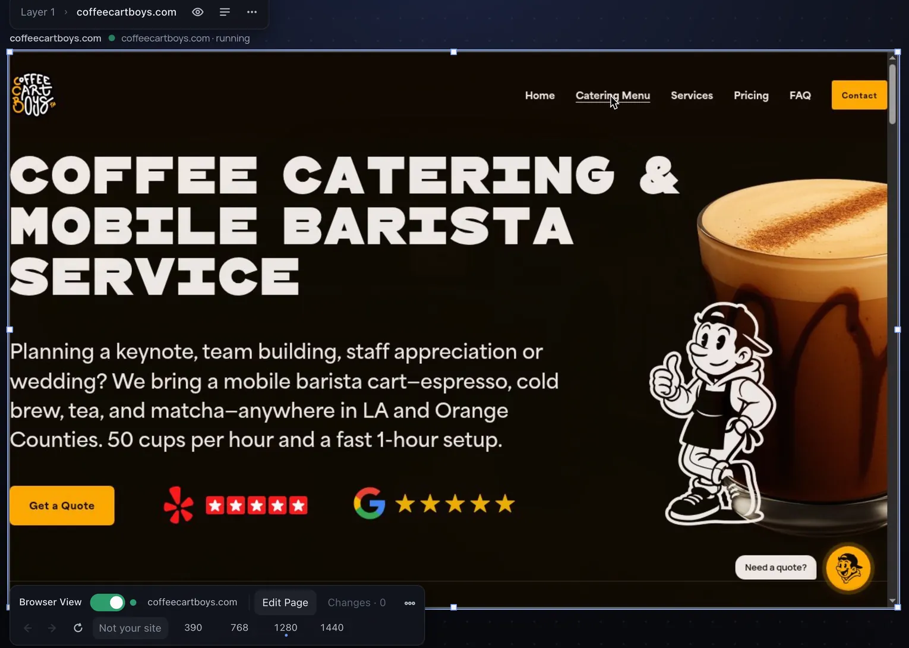This screenshot has width=909, height=648.
Task: Reload the page with the refresh icon
Action: 78,628
